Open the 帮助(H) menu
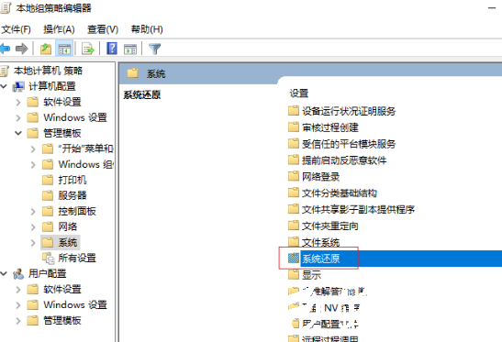Image resolution: width=502 pixels, height=342 pixels. (x=147, y=29)
